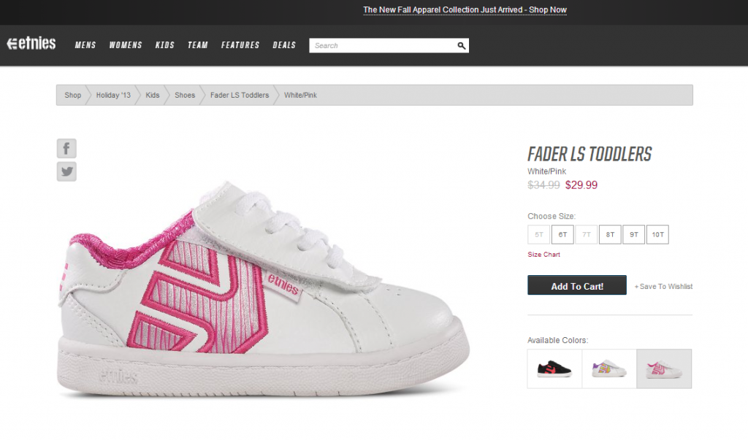The image size is (748, 440).
Task: Open the Womens menu
Action: (x=126, y=45)
